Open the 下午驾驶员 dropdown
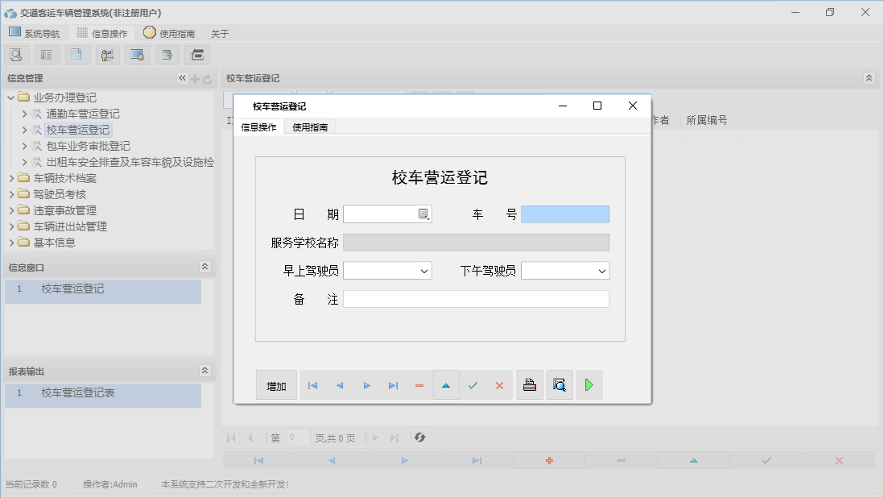Image resolution: width=884 pixels, height=498 pixels. pos(603,270)
